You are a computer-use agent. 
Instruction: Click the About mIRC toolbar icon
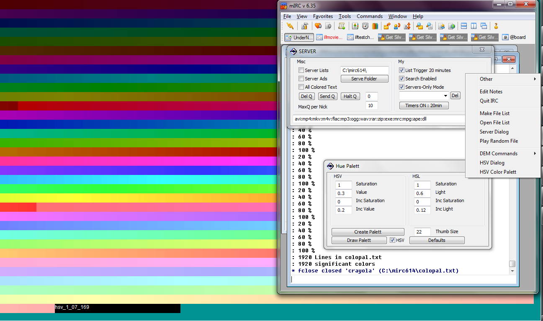(496, 26)
